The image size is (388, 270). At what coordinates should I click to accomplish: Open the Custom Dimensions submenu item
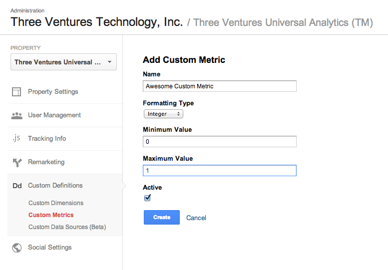coord(56,203)
